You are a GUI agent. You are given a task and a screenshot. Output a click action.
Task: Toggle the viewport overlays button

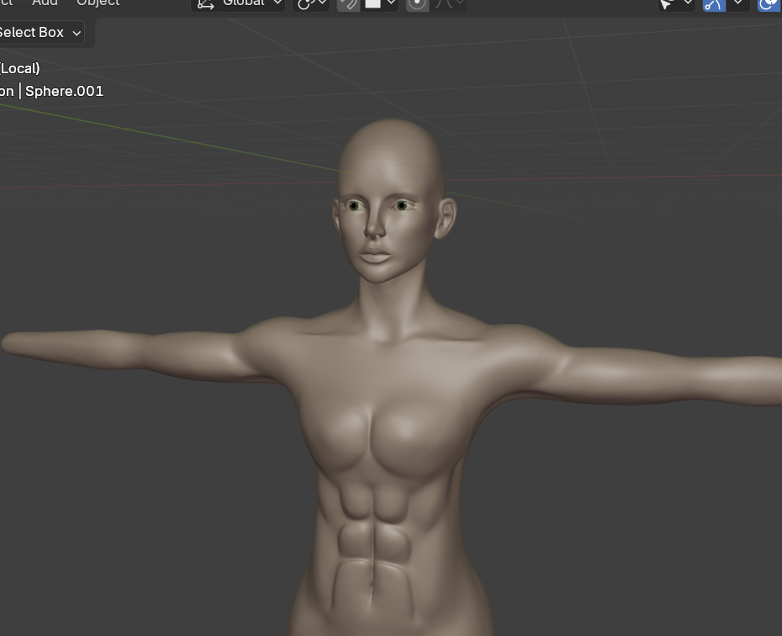[769, 4]
